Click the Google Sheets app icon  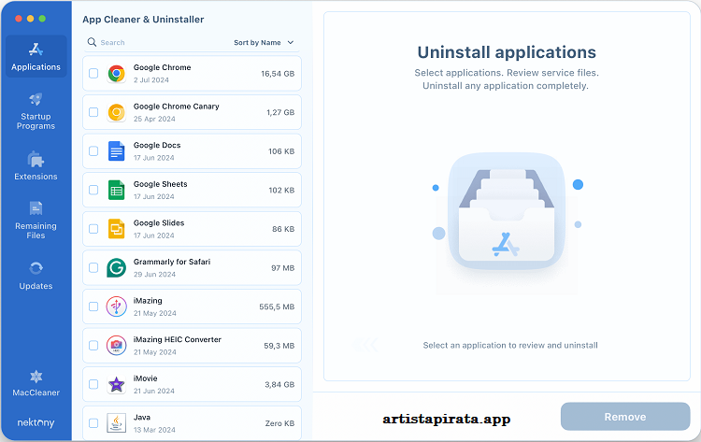[116, 190]
